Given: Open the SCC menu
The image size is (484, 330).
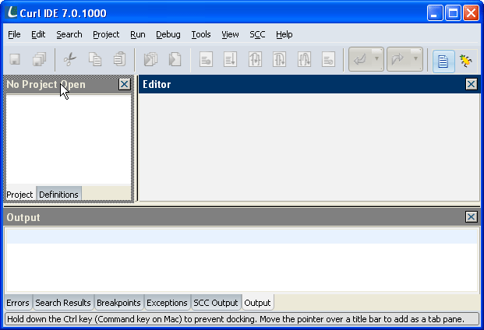Looking at the screenshot, I should [x=257, y=34].
